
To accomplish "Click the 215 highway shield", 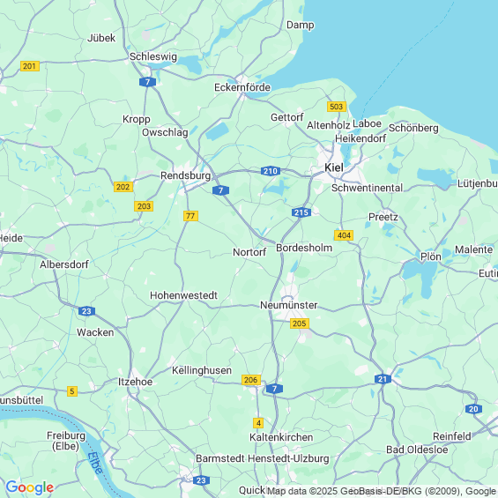I will point(301,212).
